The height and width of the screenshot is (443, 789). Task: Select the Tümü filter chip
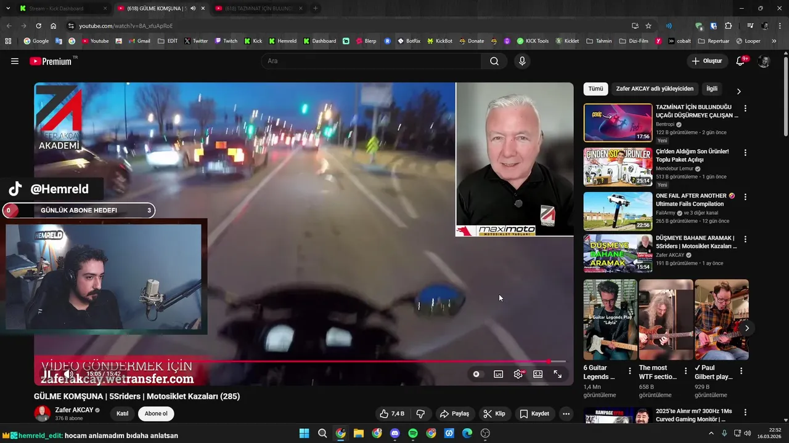pyautogui.click(x=595, y=89)
